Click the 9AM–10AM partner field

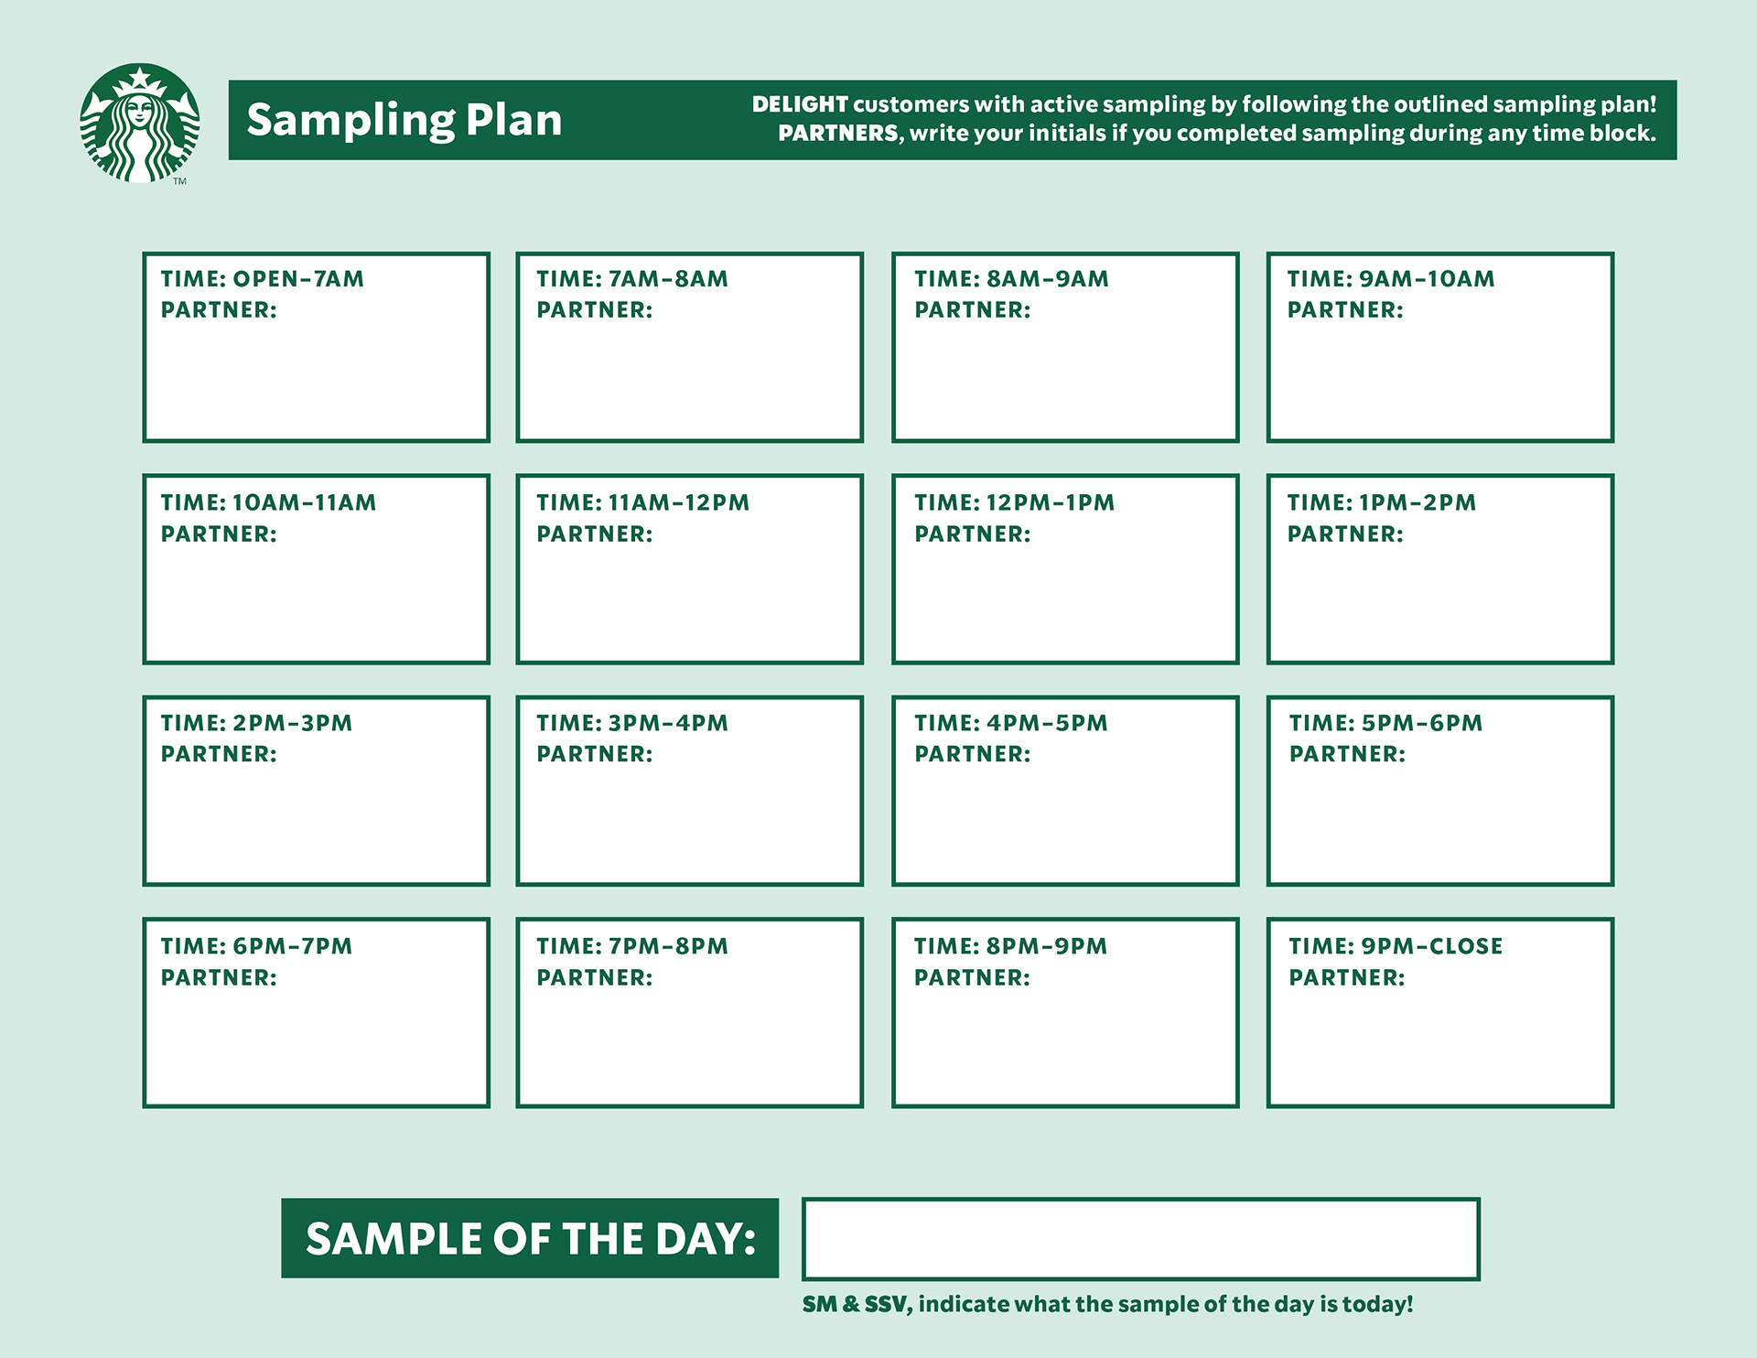click(x=1439, y=348)
